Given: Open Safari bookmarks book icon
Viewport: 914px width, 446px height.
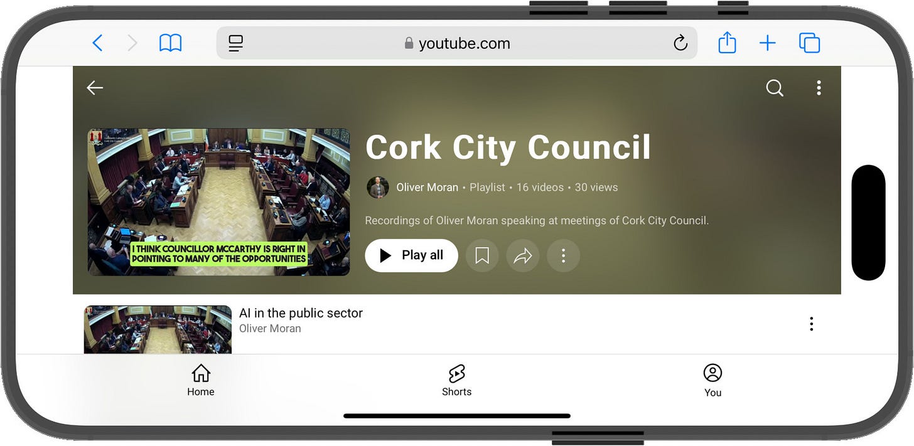Looking at the screenshot, I should click(170, 43).
